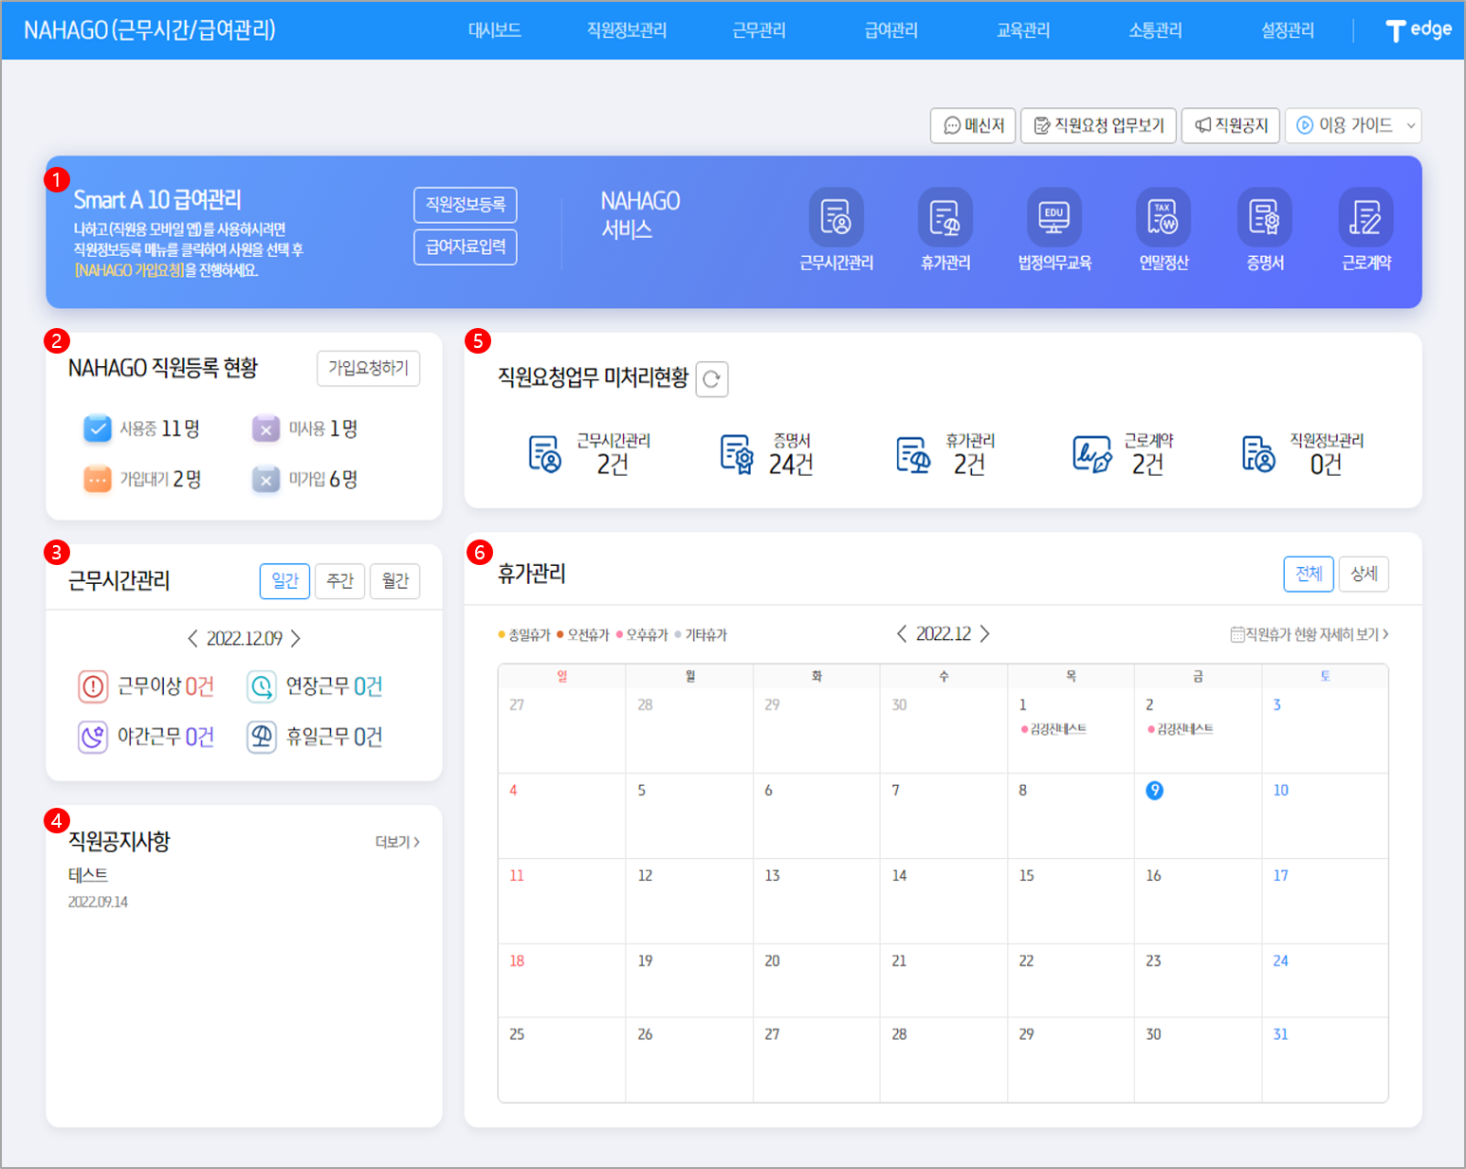The height and width of the screenshot is (1169, 1466).
Task: Select December 25 calendar cell
Action: pyautogui.click(x=561, y=1060)
